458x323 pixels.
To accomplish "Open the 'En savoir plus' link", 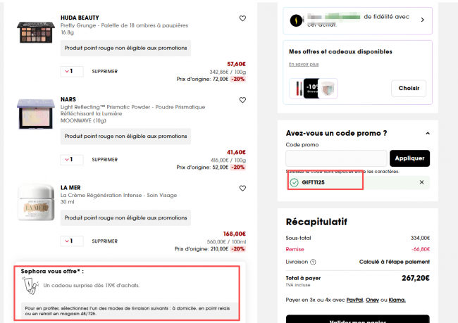I will pyautogui.click(x=304, y=64).
